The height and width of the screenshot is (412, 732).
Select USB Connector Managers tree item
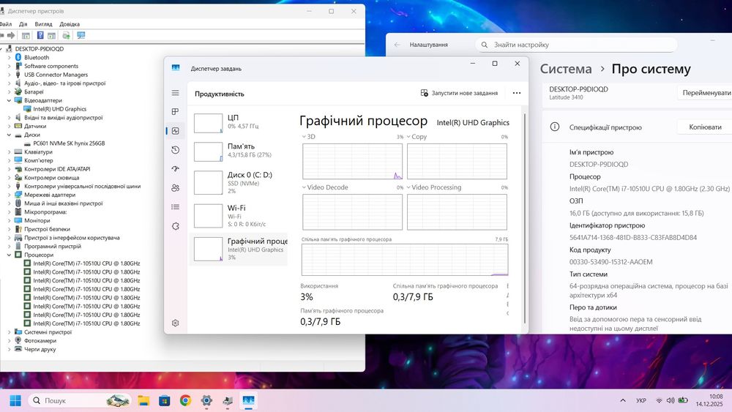pos(56,75)
